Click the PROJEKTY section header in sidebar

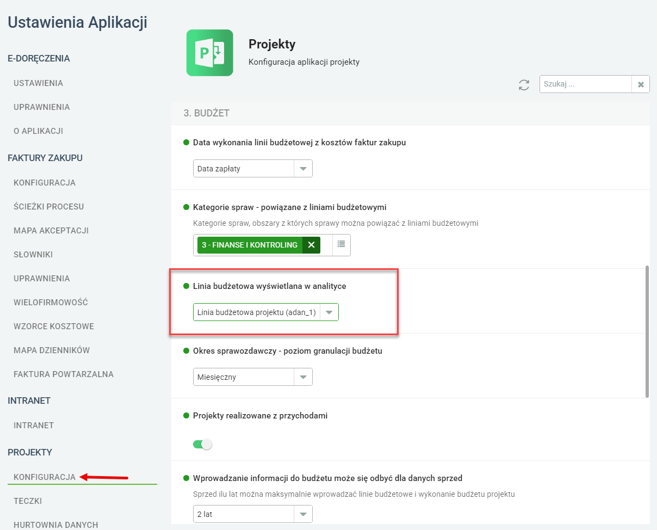30,453
